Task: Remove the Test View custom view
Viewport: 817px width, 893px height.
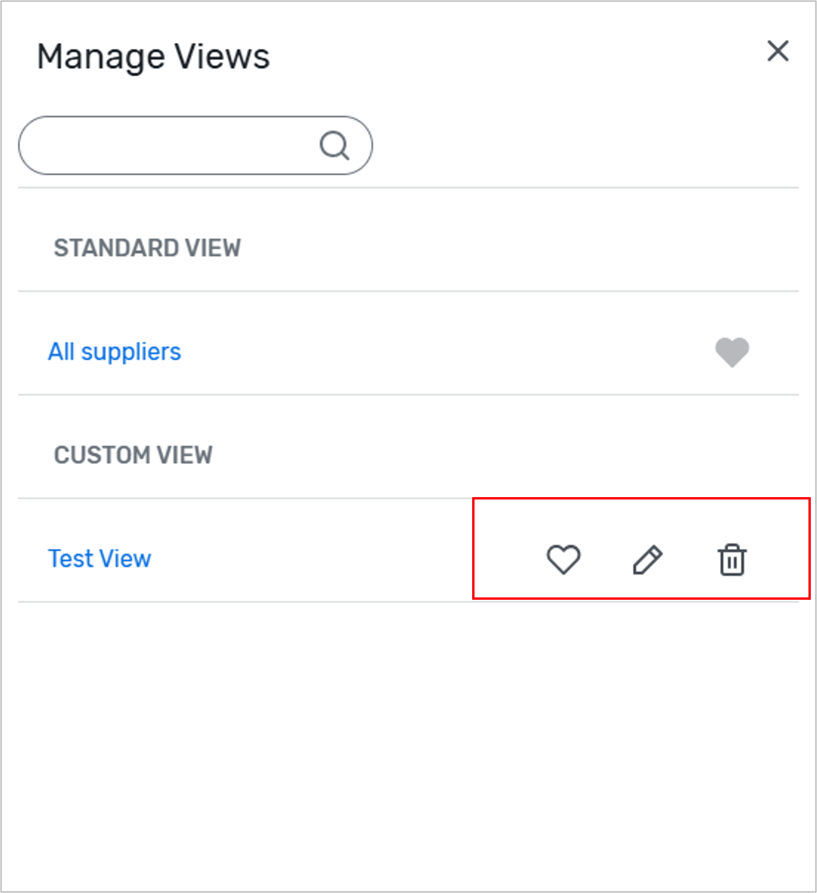Action: point(731,560)
